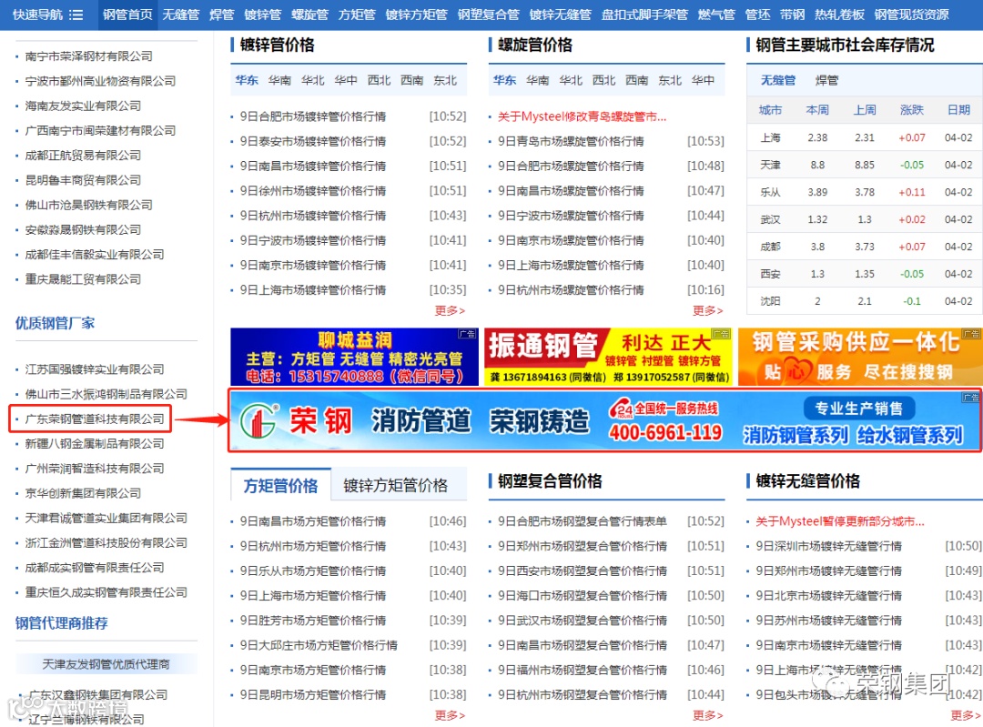This screenshot has height=727, width=983.
Task: Open 9日合肥市场镀锌管价格行情 article
Action: point(313,116)
